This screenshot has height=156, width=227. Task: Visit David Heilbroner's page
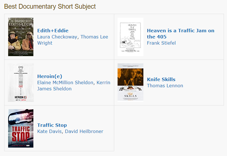pos(84,131)
